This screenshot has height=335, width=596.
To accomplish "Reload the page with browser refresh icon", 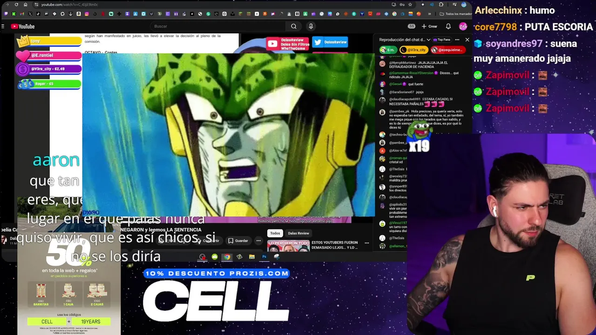I will [x=16, y=5].
